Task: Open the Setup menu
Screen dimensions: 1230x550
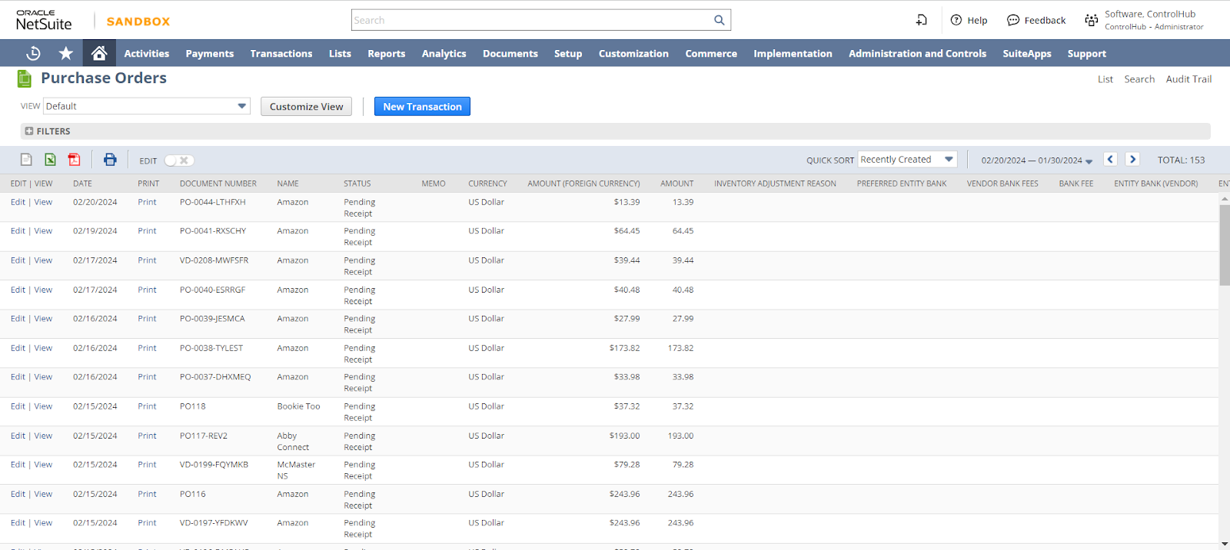Action: pos(568,53)
